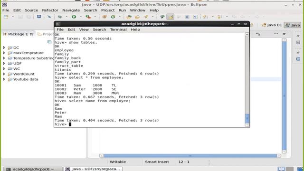This screenshot has height=171, width=304.
Task: Open the terminal Search menu
Action: (99, 29)
